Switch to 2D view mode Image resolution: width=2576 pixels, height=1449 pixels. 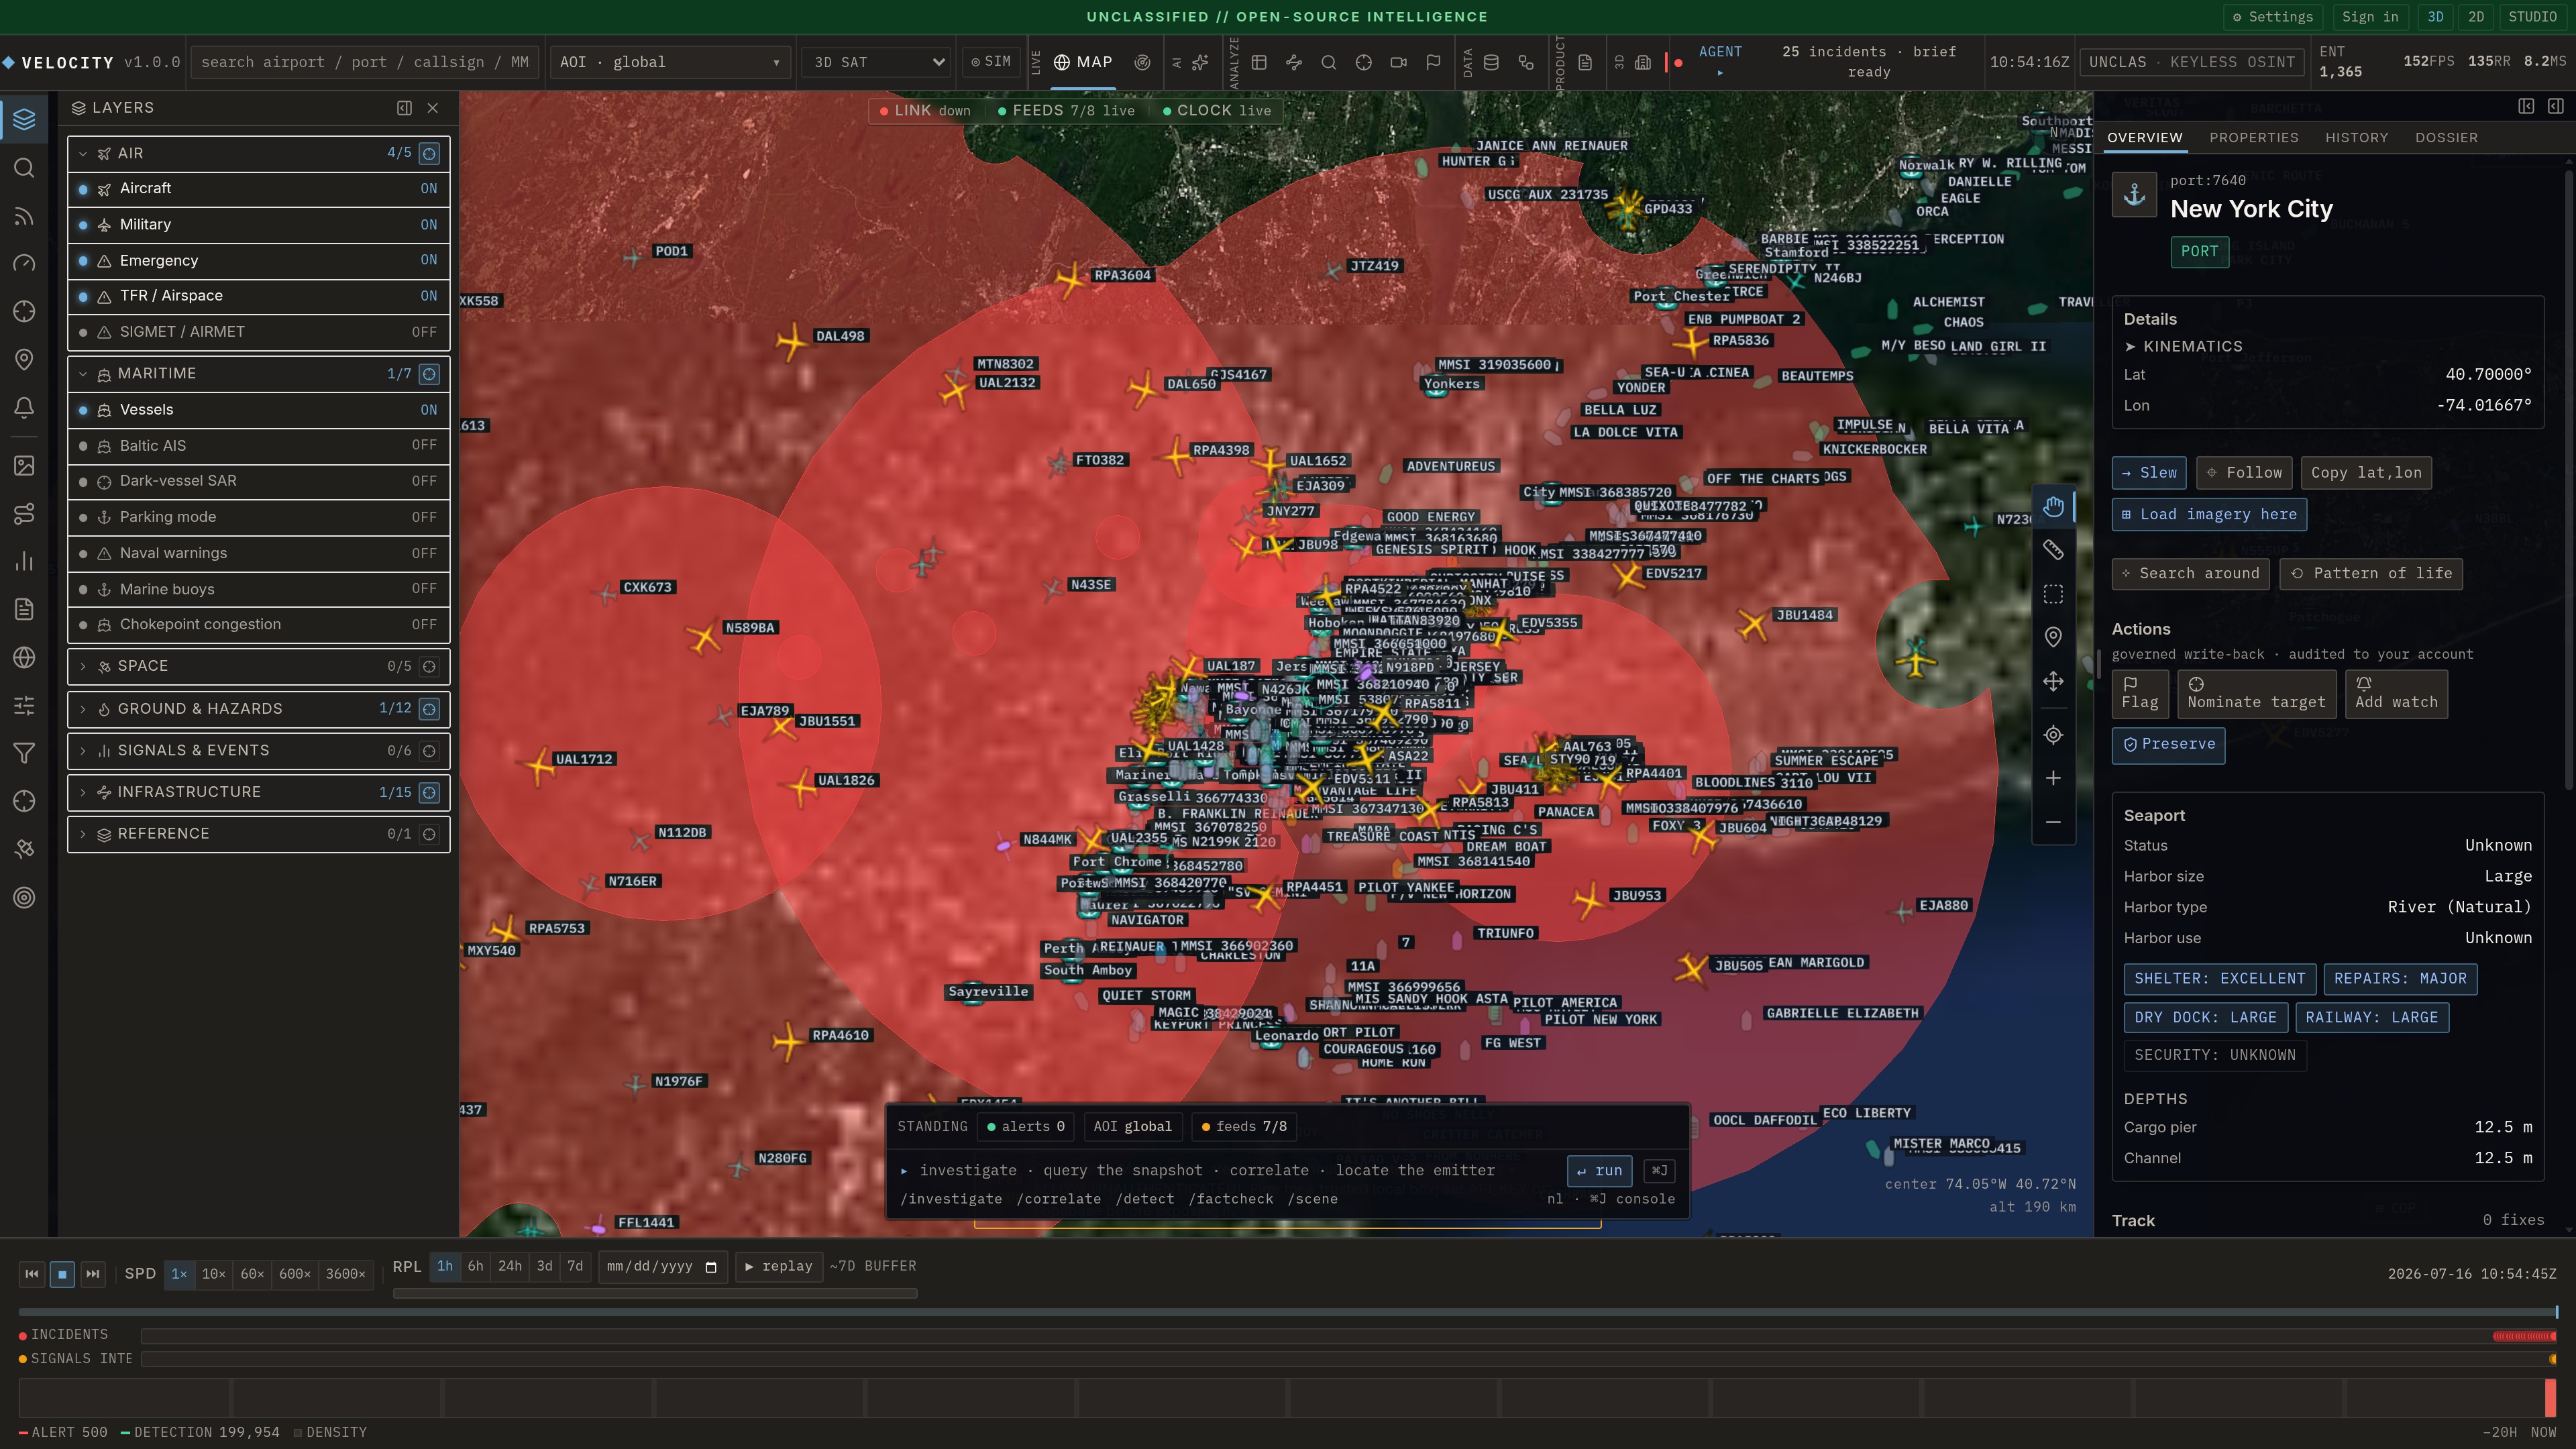pyautogui.click(x=2475, y=17)
